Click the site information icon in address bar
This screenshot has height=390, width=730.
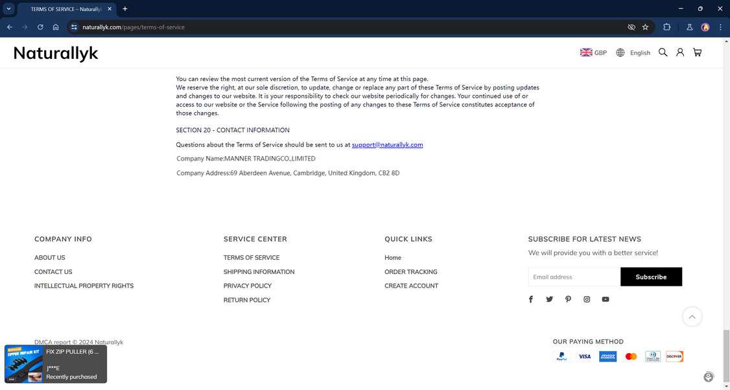(74, 27)
